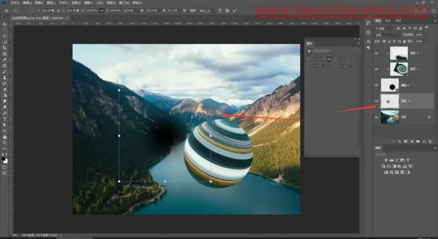
Task: Hide the spiral thumbnail layer
Action: coord(376,69)
